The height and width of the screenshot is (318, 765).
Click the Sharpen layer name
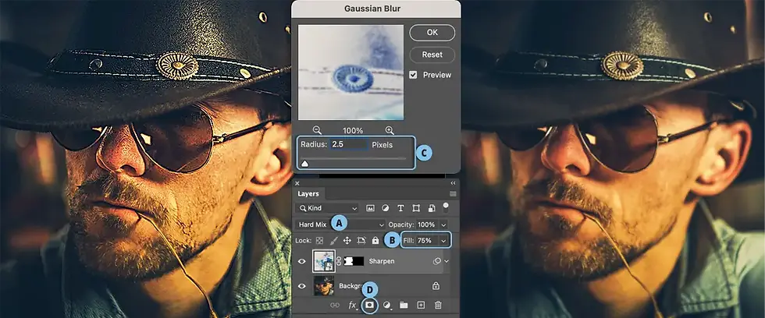382,262
